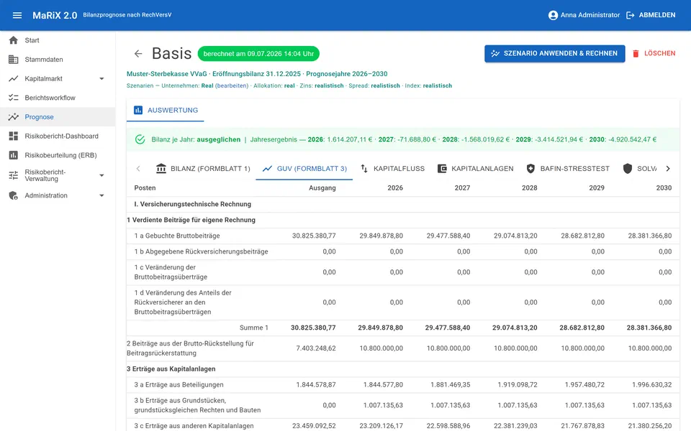Screen dimensions: 691x431
Task: Click the 2030 column header
Action: click(x=664, y=187)
